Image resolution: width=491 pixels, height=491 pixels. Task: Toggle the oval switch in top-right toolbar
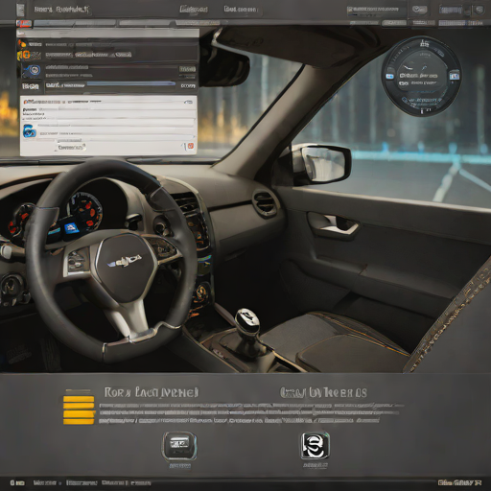coord(419,10)
